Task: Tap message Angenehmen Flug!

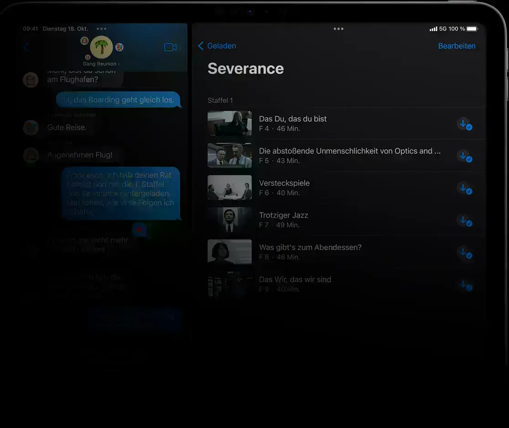Action: point(80,155)
